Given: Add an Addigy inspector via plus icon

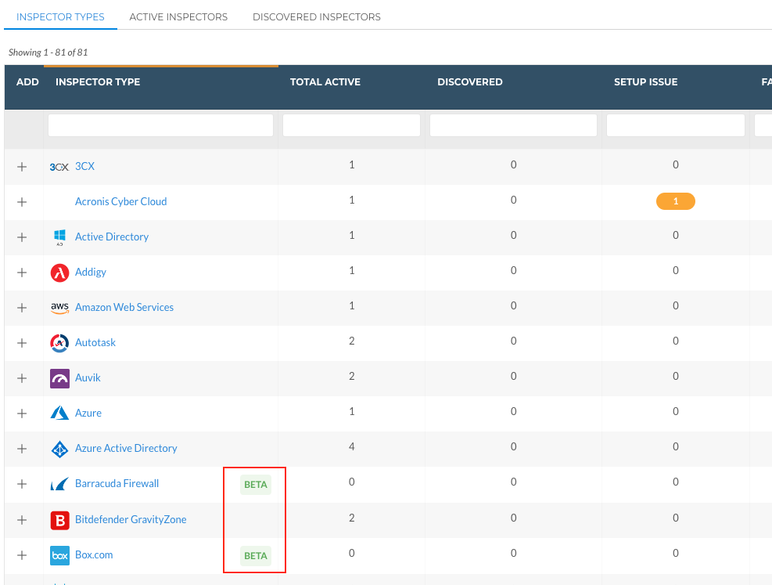Looking at the screenshot, I should click(22, 273).
